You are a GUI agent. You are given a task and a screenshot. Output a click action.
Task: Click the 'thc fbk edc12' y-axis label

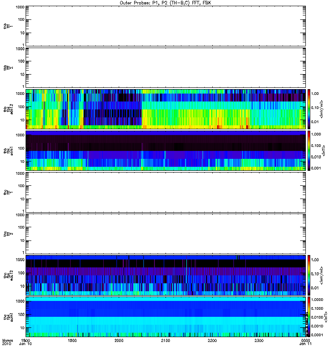(8, 275)
